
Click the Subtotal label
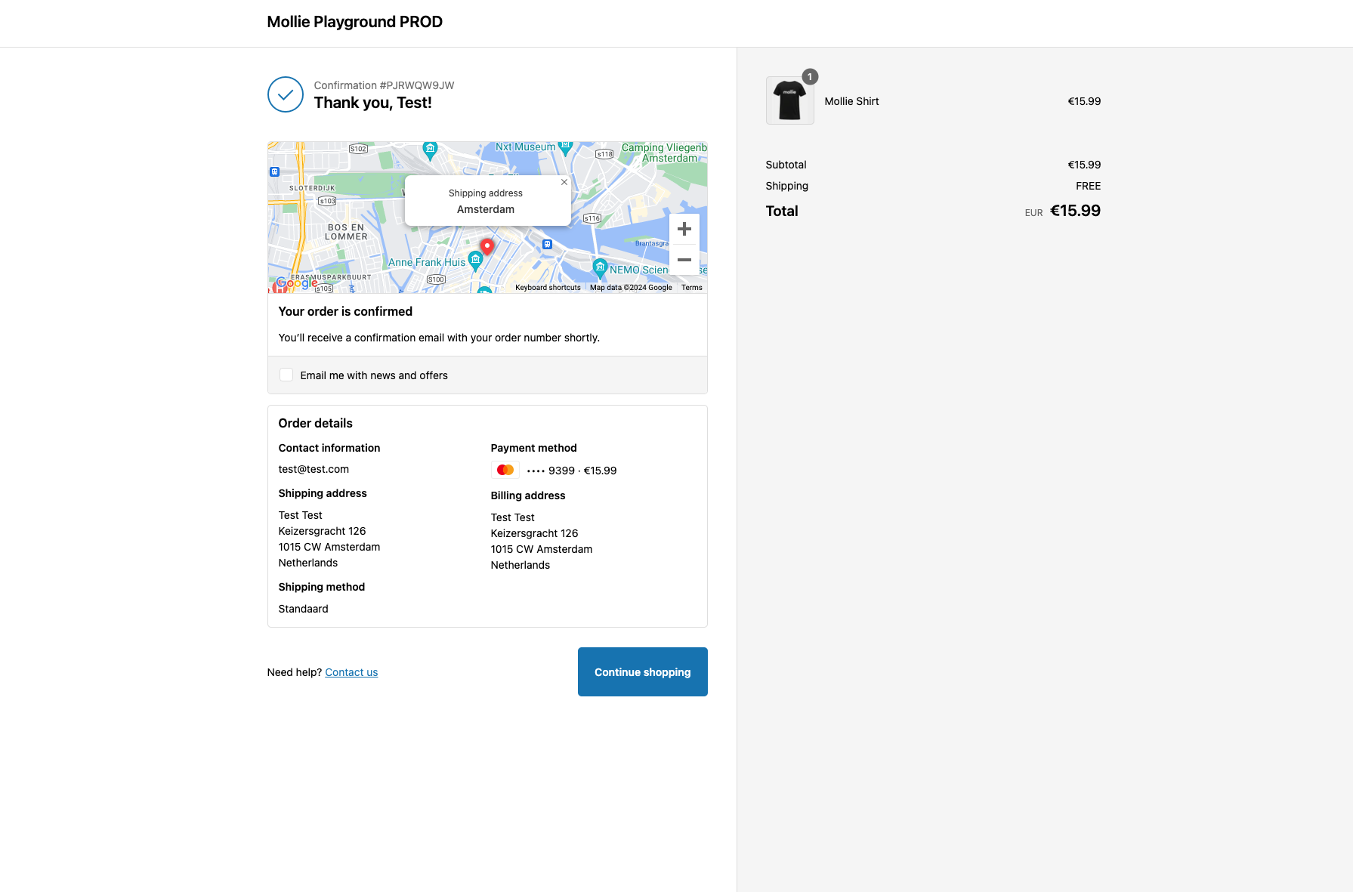point(786,165)
